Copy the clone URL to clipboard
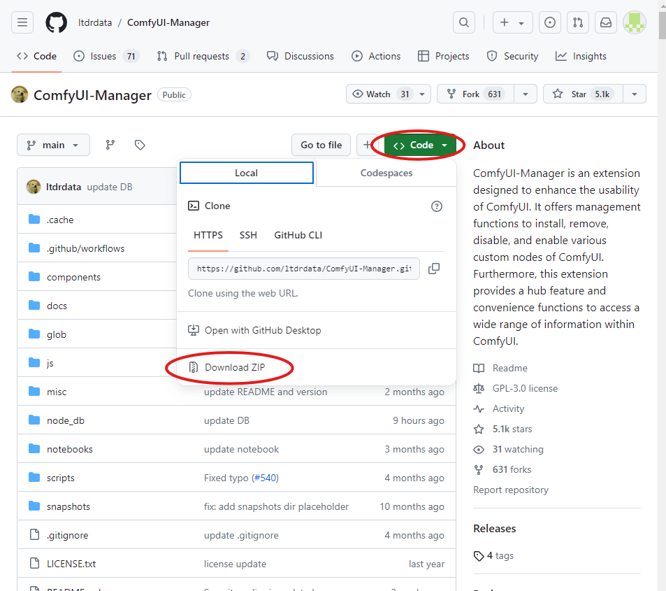 coord(434,269)
